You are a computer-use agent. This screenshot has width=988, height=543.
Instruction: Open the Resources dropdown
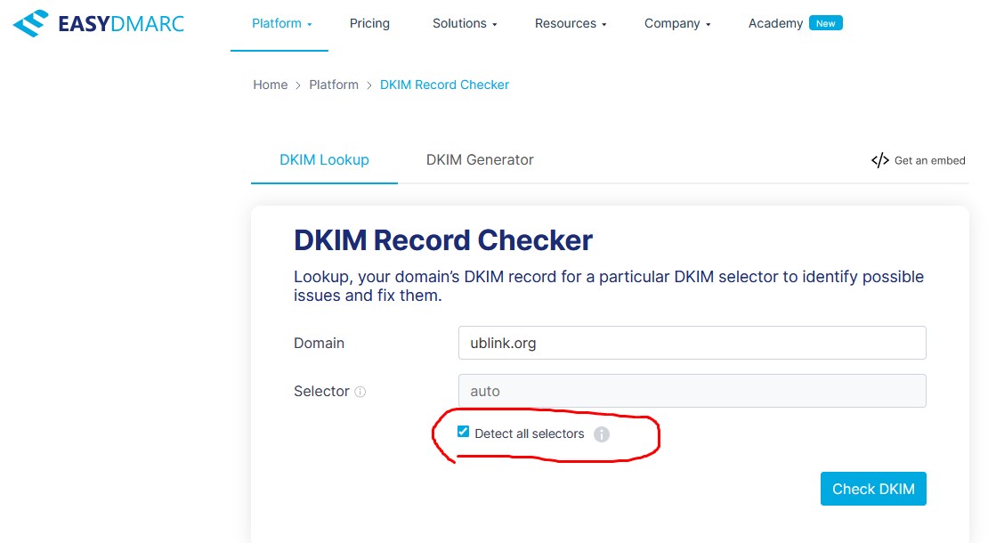571,24
